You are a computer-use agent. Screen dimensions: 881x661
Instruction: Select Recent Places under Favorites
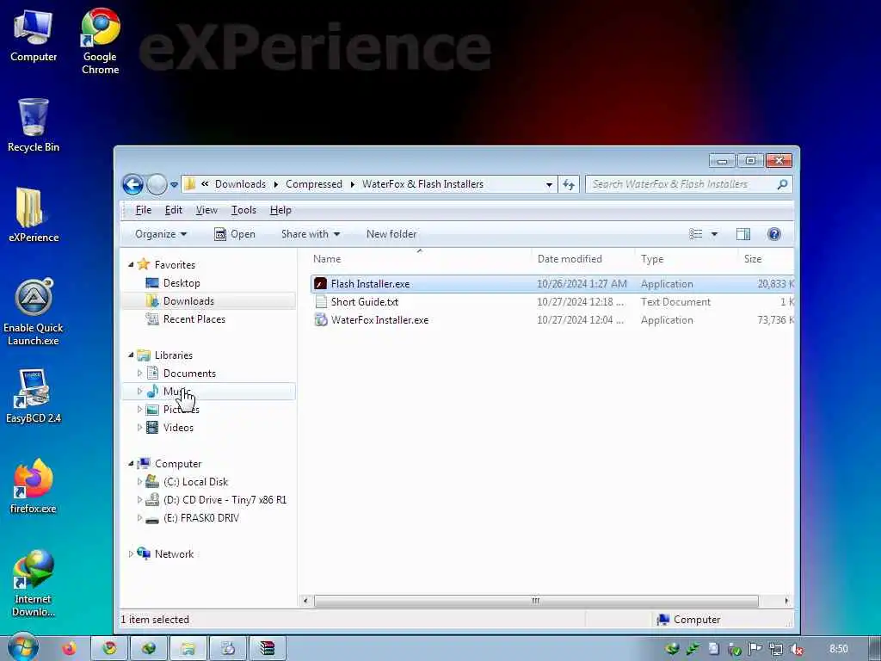point(194,318)
